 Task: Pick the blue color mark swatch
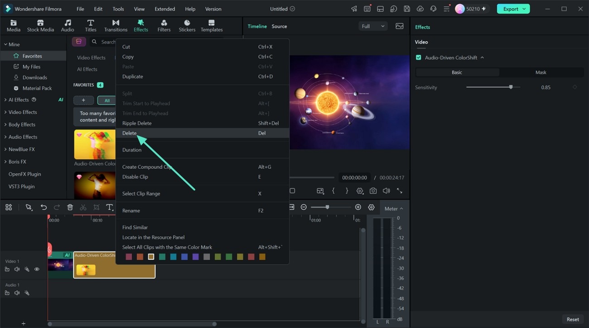point(184,257)
